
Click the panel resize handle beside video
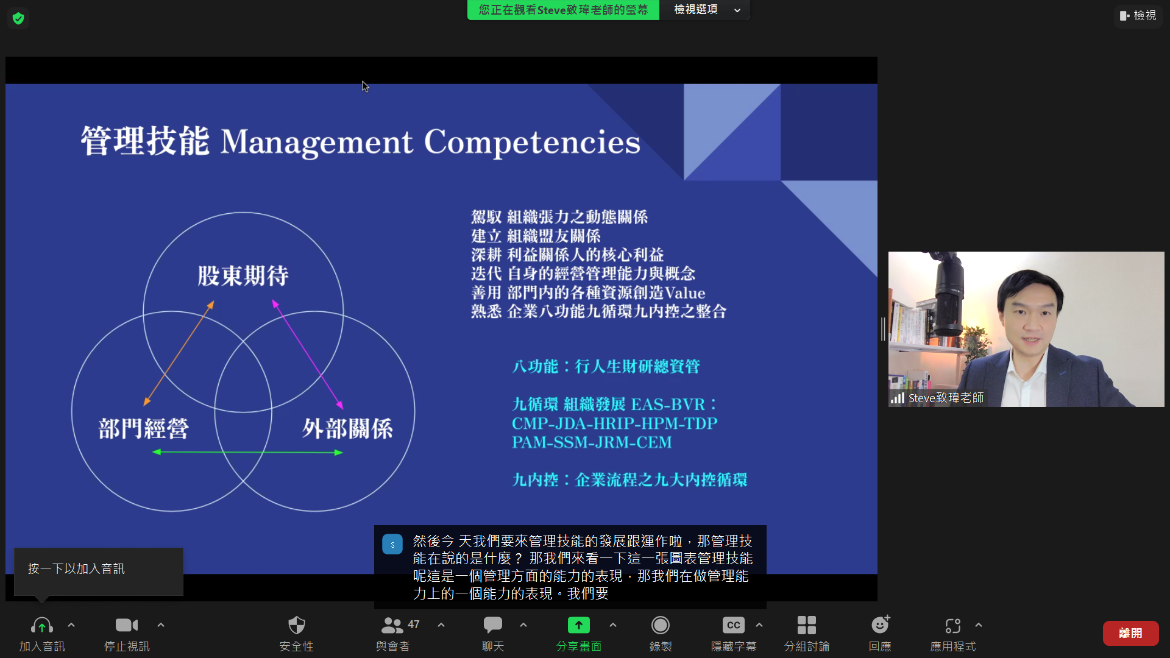click(x=882, y=329)
